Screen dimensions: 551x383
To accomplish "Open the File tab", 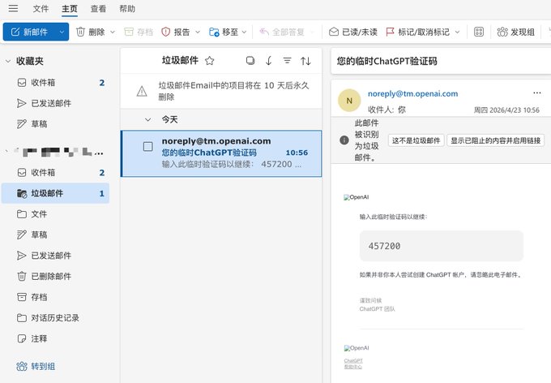I will tap(41, 9).
